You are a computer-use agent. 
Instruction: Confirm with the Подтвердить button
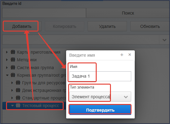pos(100,110)
